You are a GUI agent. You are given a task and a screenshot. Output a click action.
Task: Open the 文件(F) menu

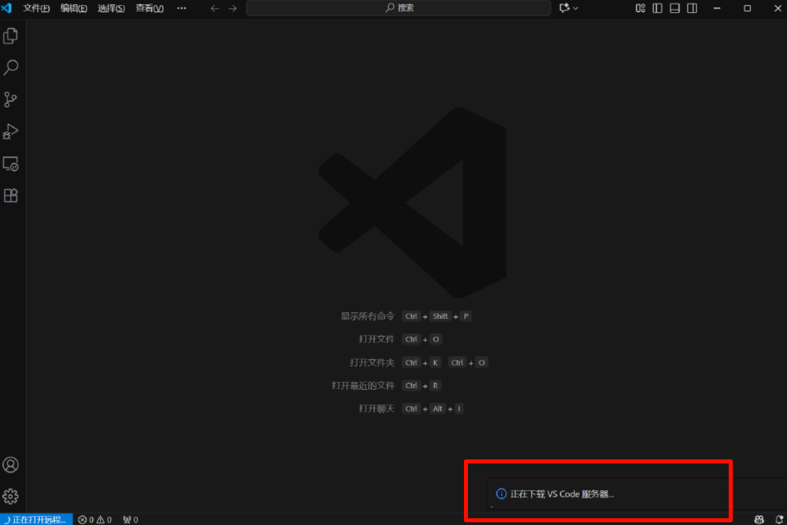coord(37,9)
